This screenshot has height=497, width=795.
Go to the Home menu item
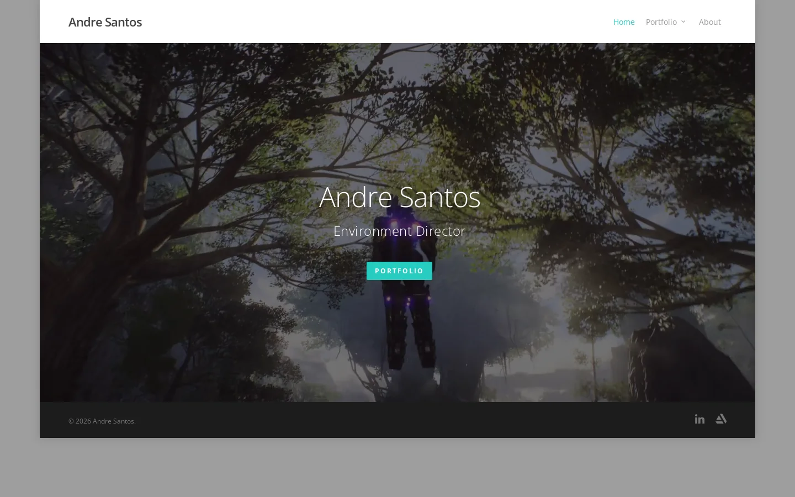tap(624, 22)
